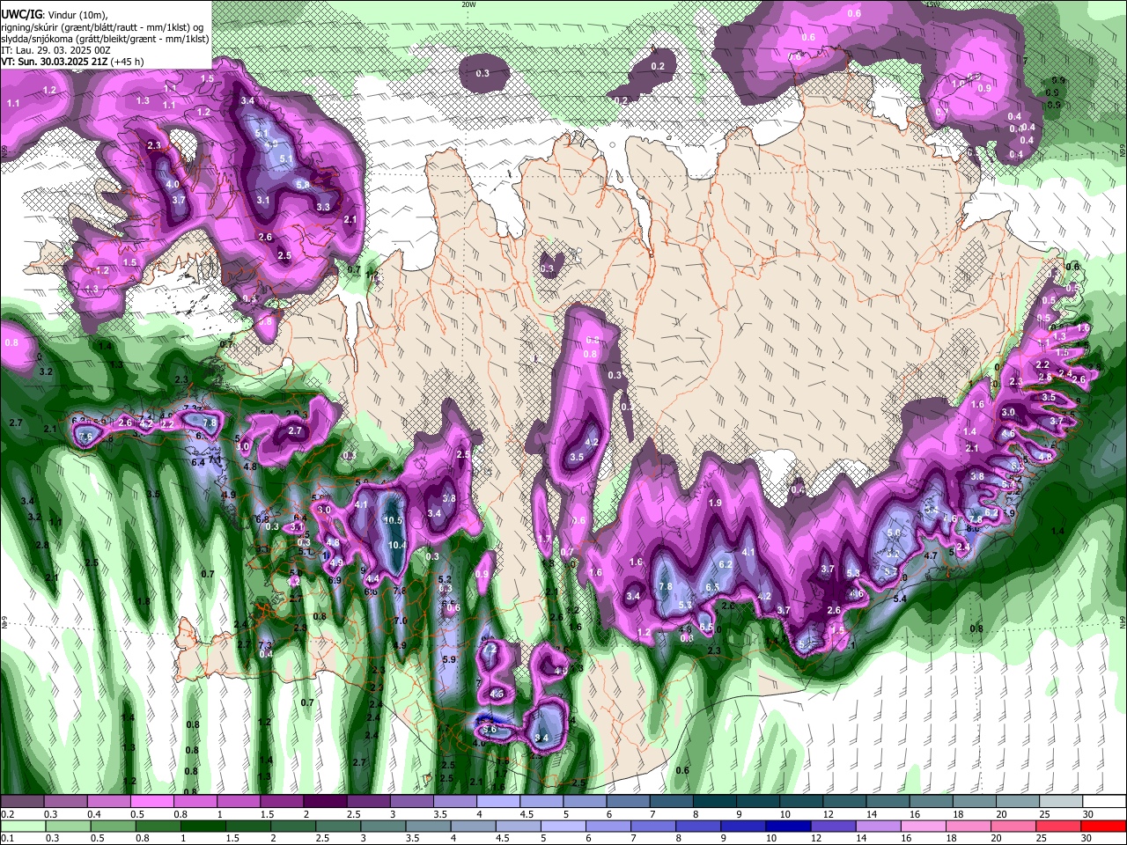Click the 'IT: Lau. 29. 03. 2025 00Z' line
The width and height of the screenshot is (1127, 845).
[55, 50]
